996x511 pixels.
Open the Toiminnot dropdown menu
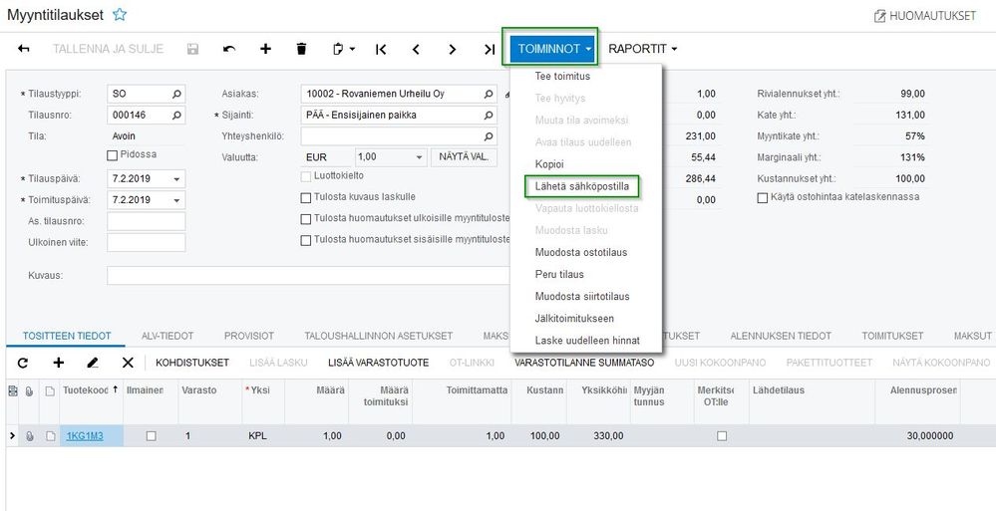(554, 49)
